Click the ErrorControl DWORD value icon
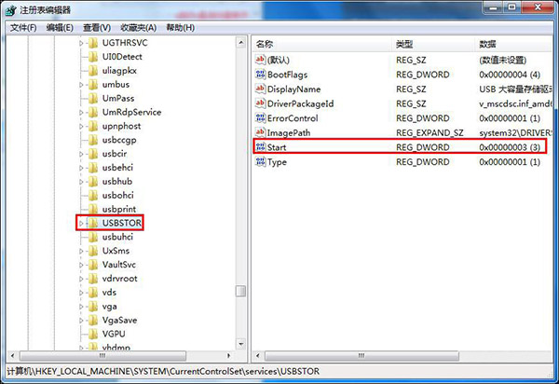The height and width of the screenshot is (384, 559). (x=261, y=118)
